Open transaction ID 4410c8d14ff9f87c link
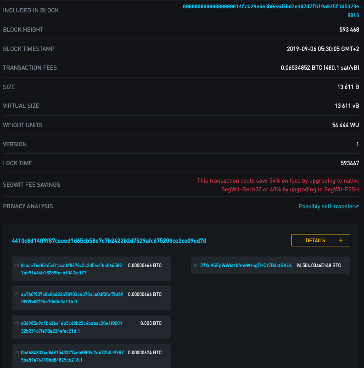364x368 pixels. 109,241
